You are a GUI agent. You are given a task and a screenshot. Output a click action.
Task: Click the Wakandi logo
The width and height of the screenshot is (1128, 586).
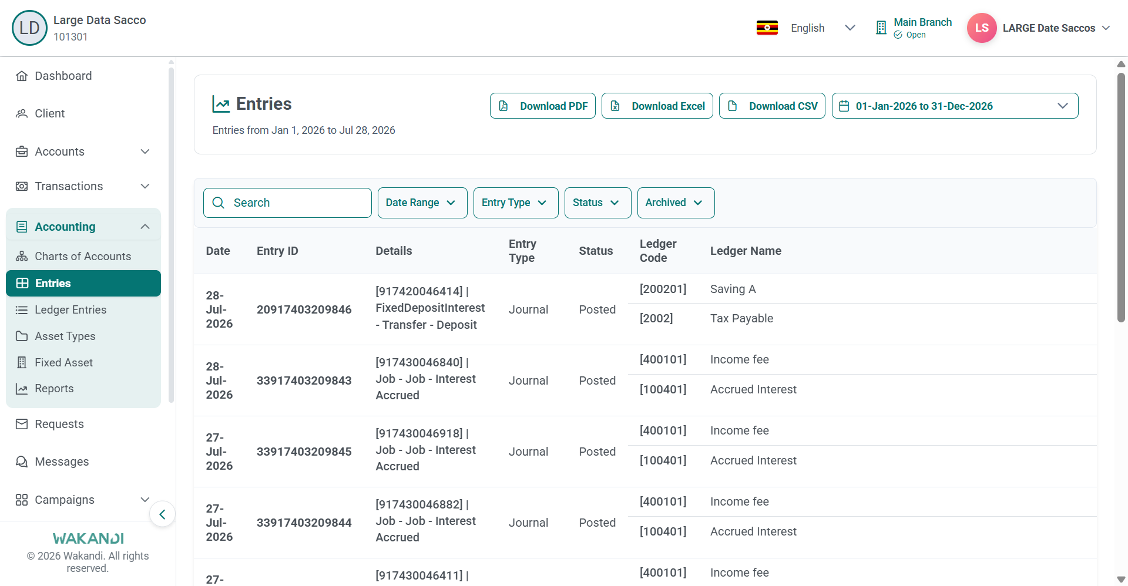(x=88, y=538)
